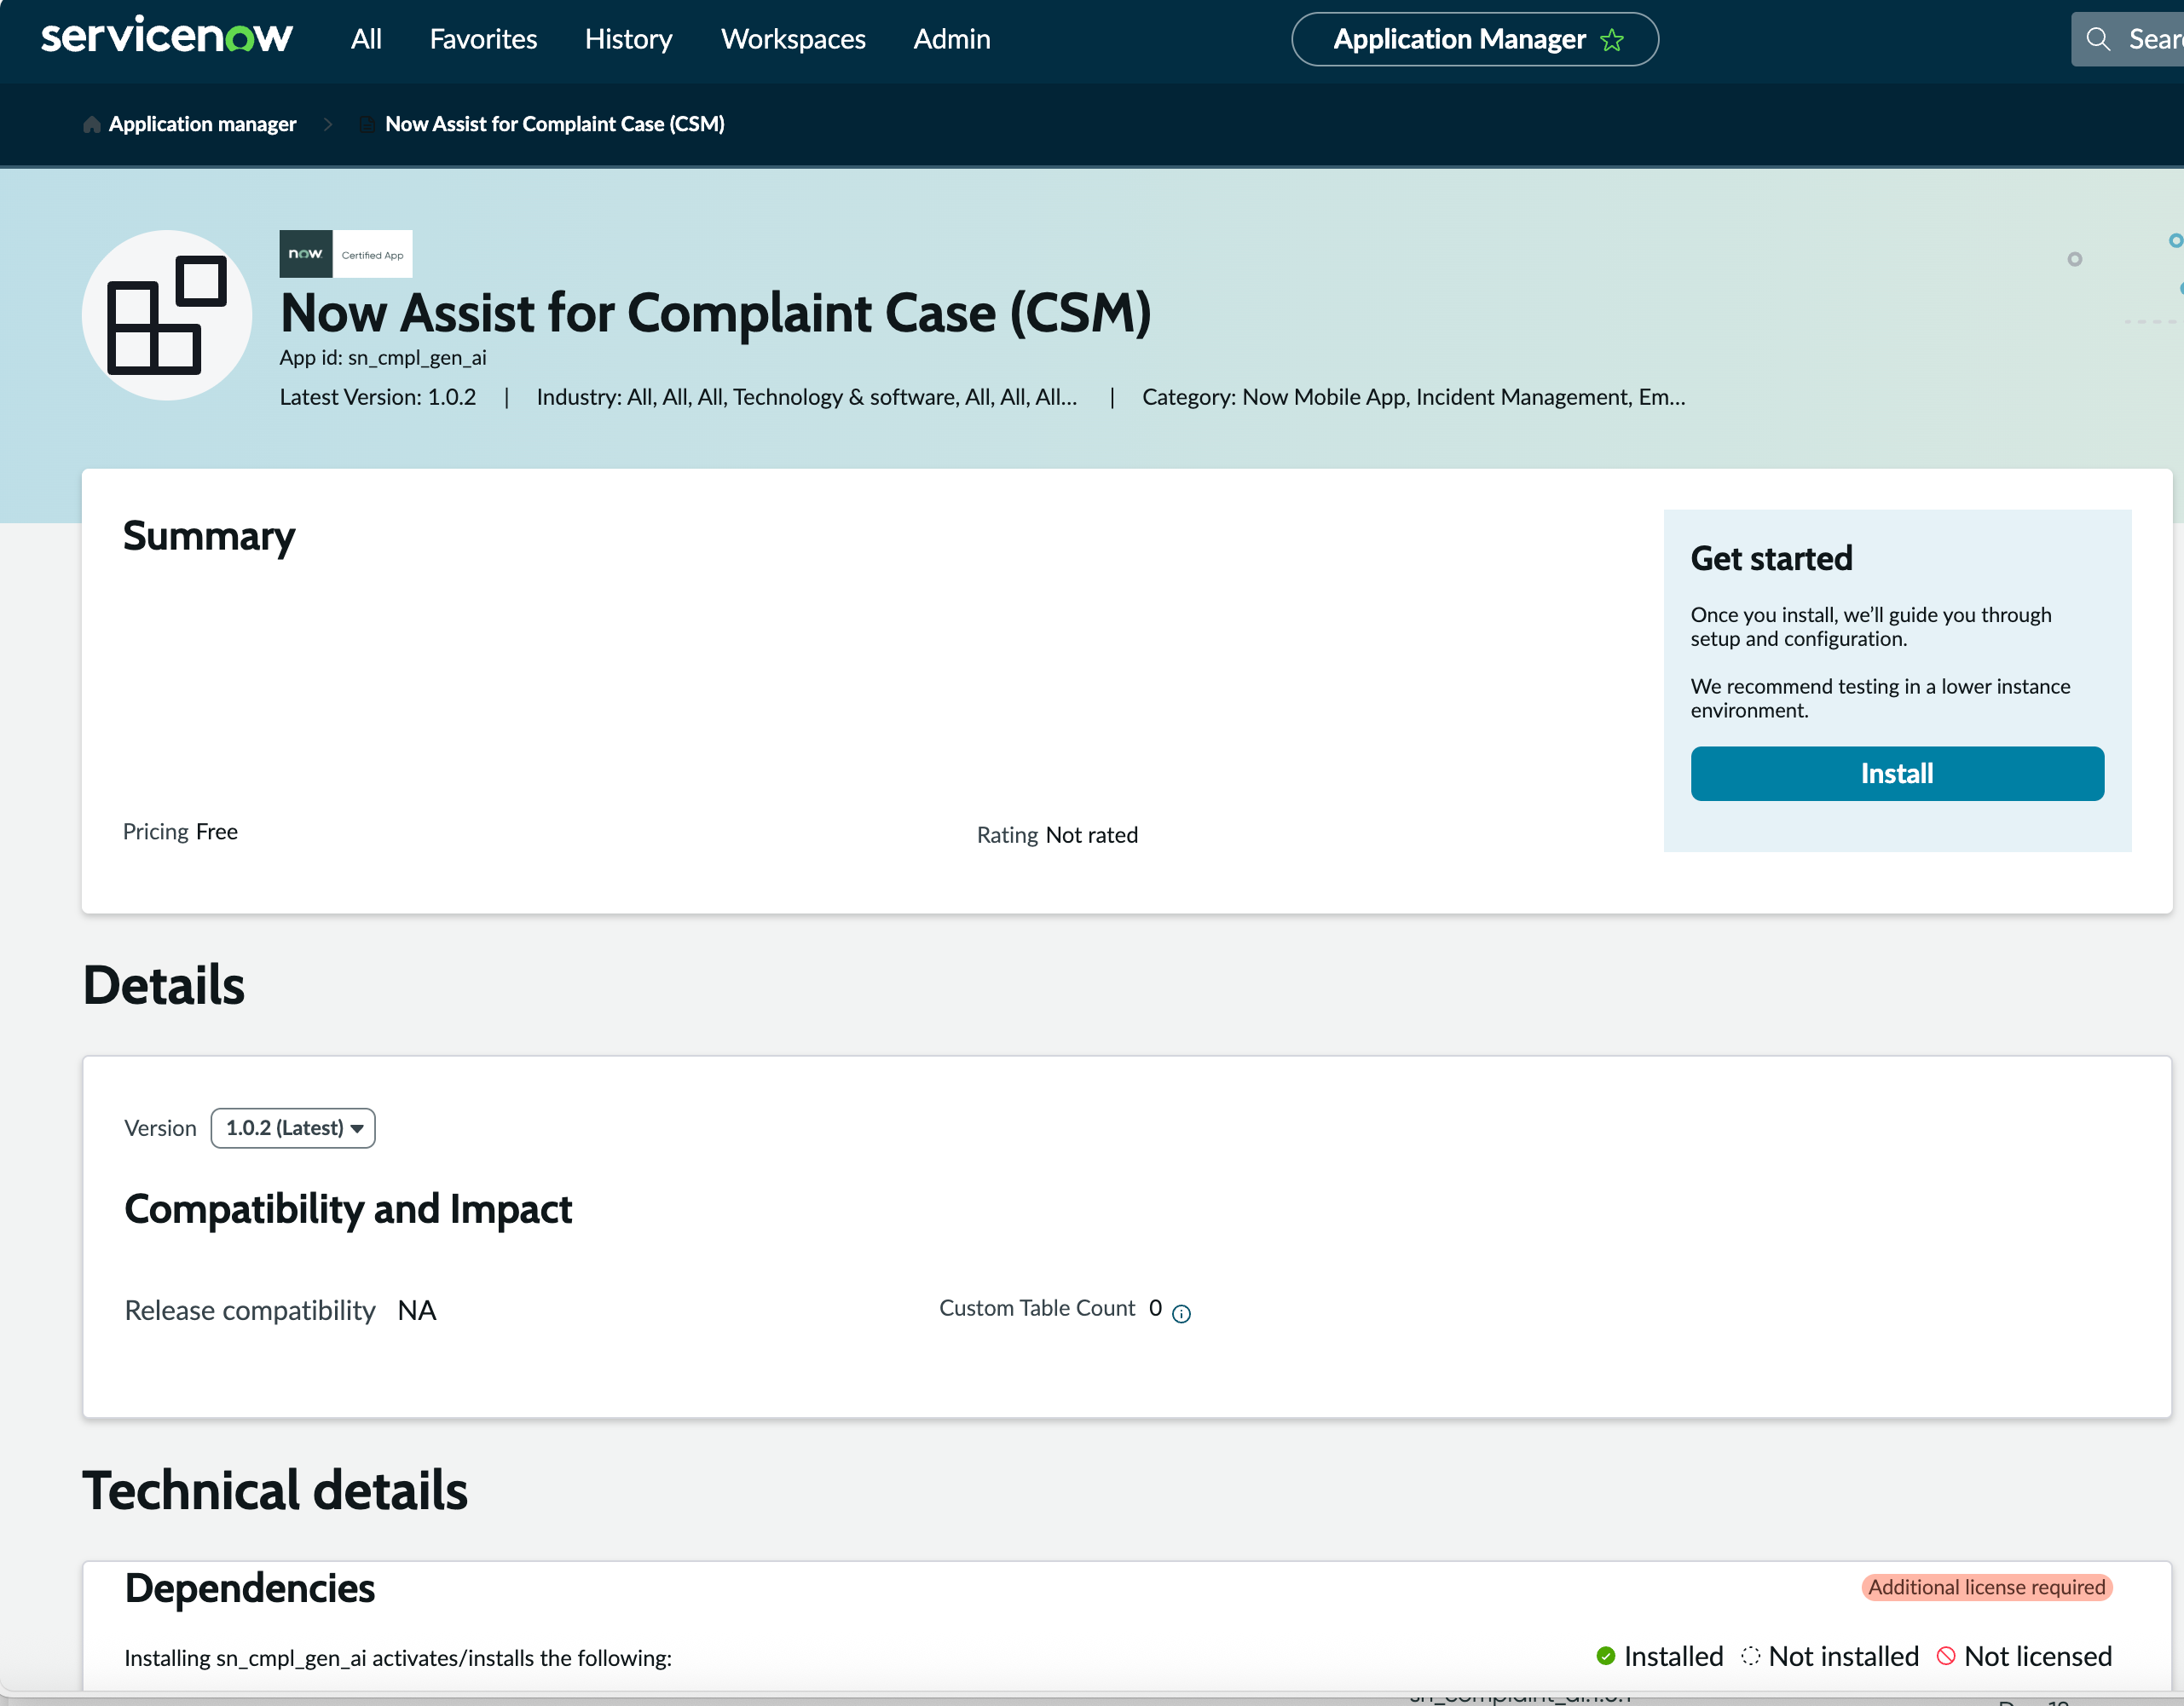2184x1706 pixels.
Task: Click 'Release compatibility NA' text
Action: coord(280,1311)
